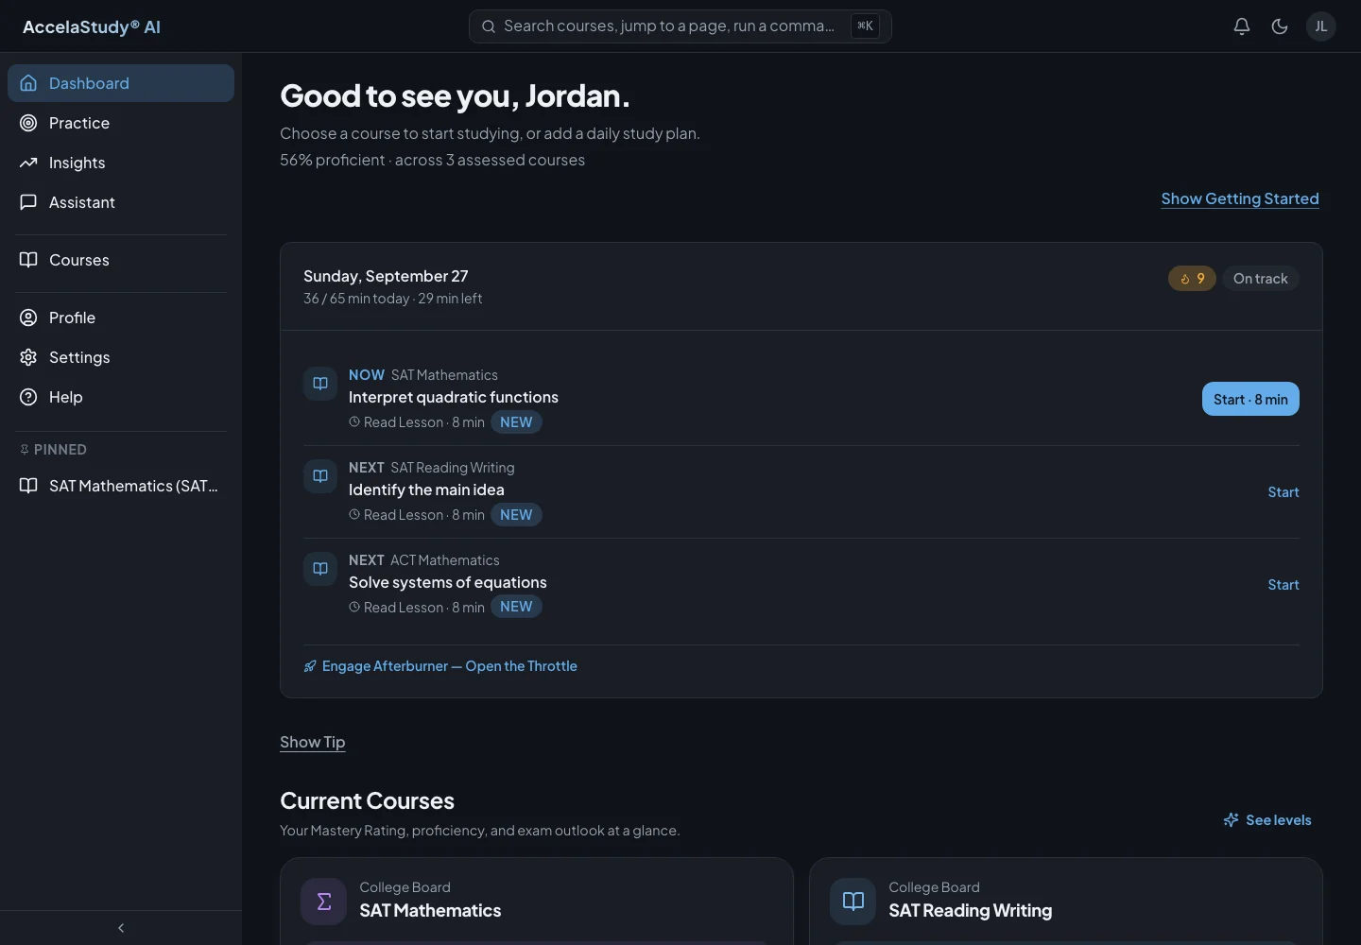Click Show Getting Started link
This screenshot has height=945, width=1361.
click(1240, 198)
